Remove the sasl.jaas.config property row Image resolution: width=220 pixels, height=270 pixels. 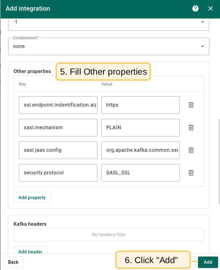tap(191, 150)
